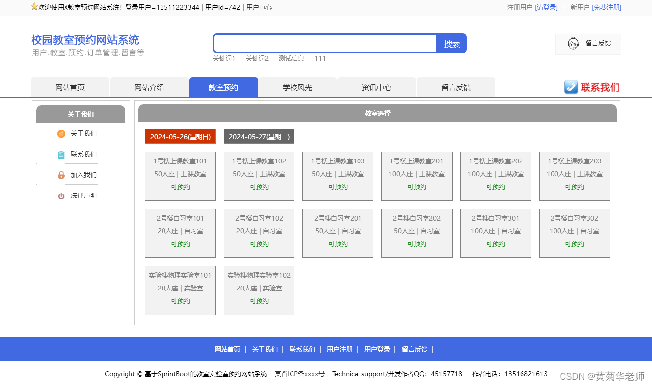Select date 2024-05-26(星期日)
652x386 pixels.
[180, 137]
